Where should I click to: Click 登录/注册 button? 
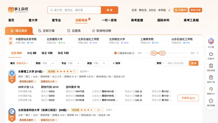click(x=196, y=10)
